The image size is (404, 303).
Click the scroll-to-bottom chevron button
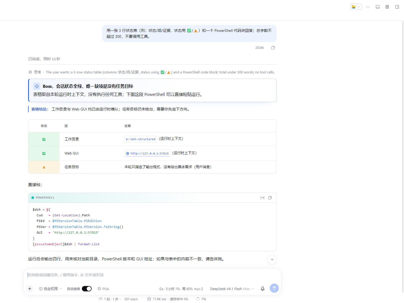(272, 260)
